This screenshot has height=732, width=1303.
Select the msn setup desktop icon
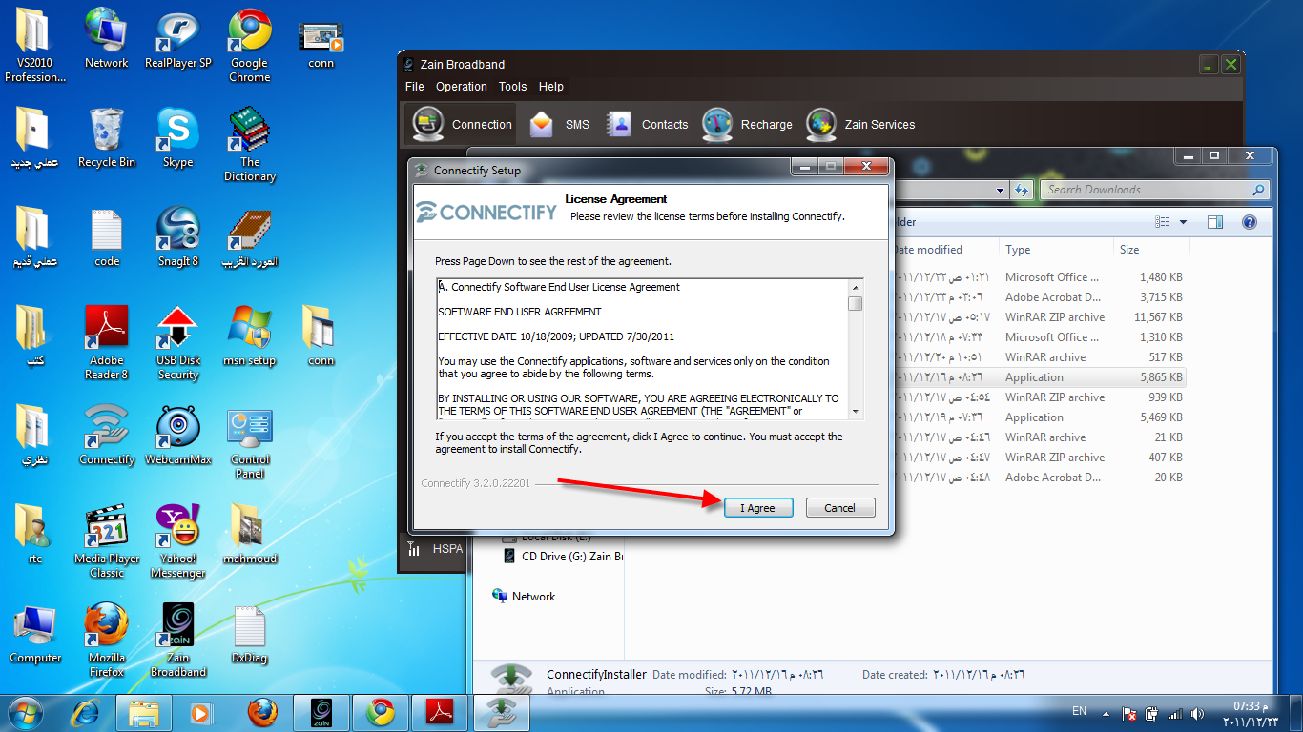point(250,336)
